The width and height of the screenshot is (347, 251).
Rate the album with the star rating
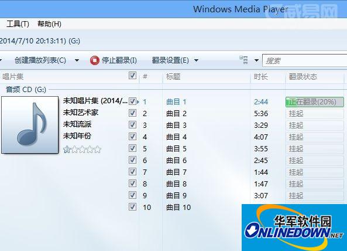point(82,150)
